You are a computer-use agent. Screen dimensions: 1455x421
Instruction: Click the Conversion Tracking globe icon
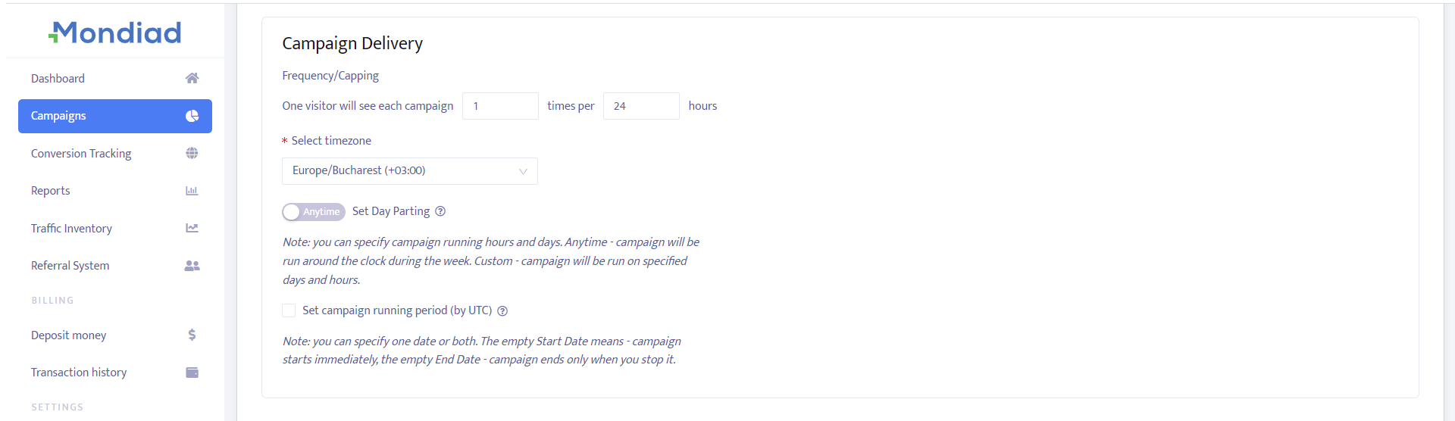point(192,153)
